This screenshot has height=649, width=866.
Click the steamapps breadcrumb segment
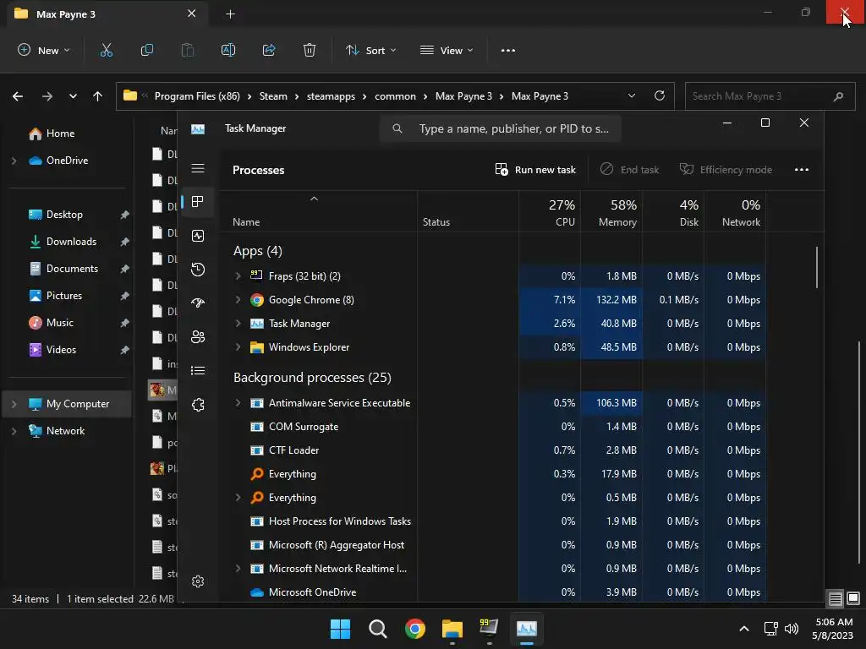331,96
